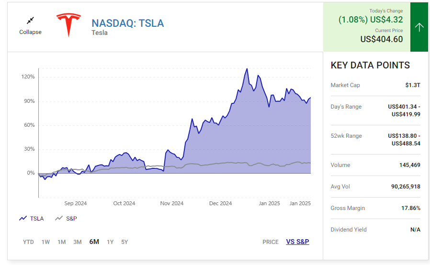The height and width of the screenshot is (265, 430).
Task: Click the Market Cap value $1.3T
Action: click(x=413, y=85)
